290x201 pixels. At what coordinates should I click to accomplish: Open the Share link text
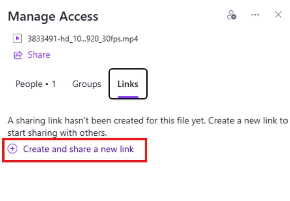(x=39, y=55)
